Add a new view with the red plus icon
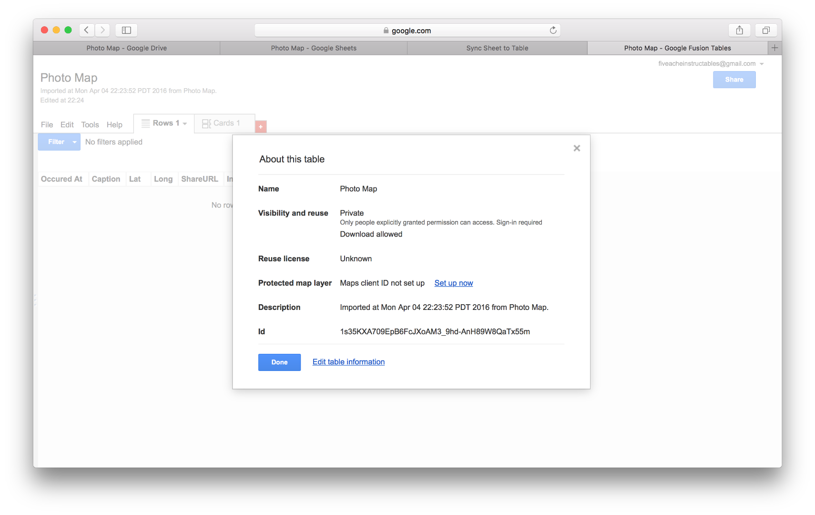The width and height of the screenshot is (815, 515). (x=261, y=126)
